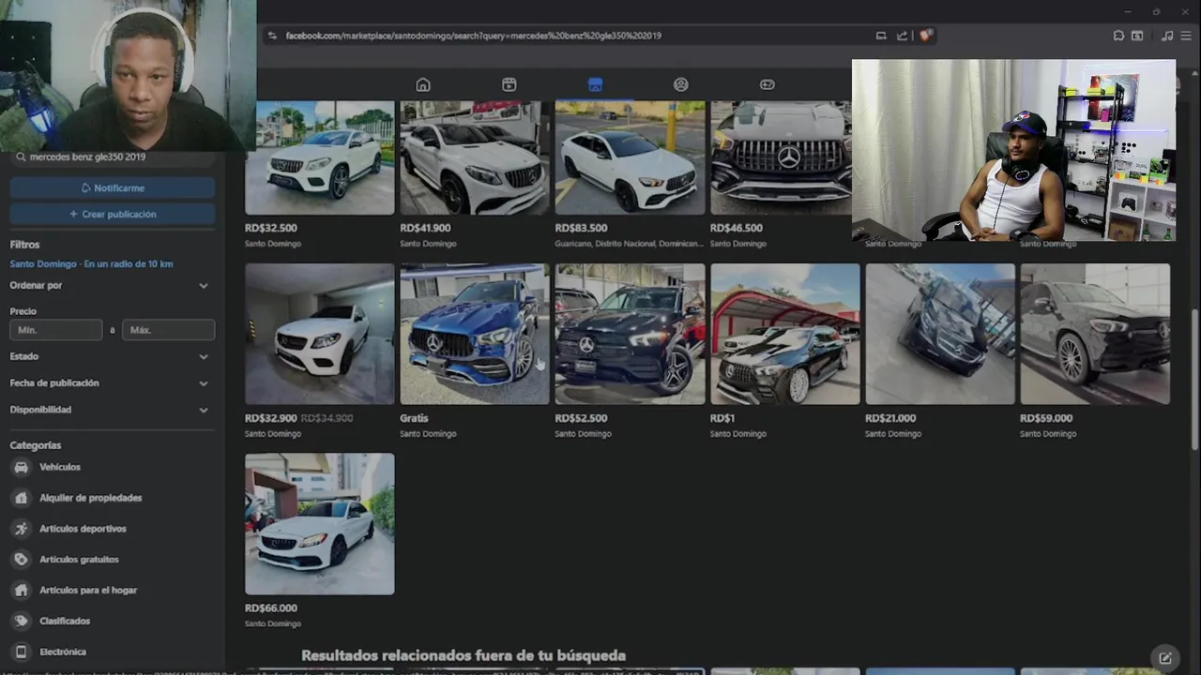Open the Gaming tab icon

click(x=768, y=84)
